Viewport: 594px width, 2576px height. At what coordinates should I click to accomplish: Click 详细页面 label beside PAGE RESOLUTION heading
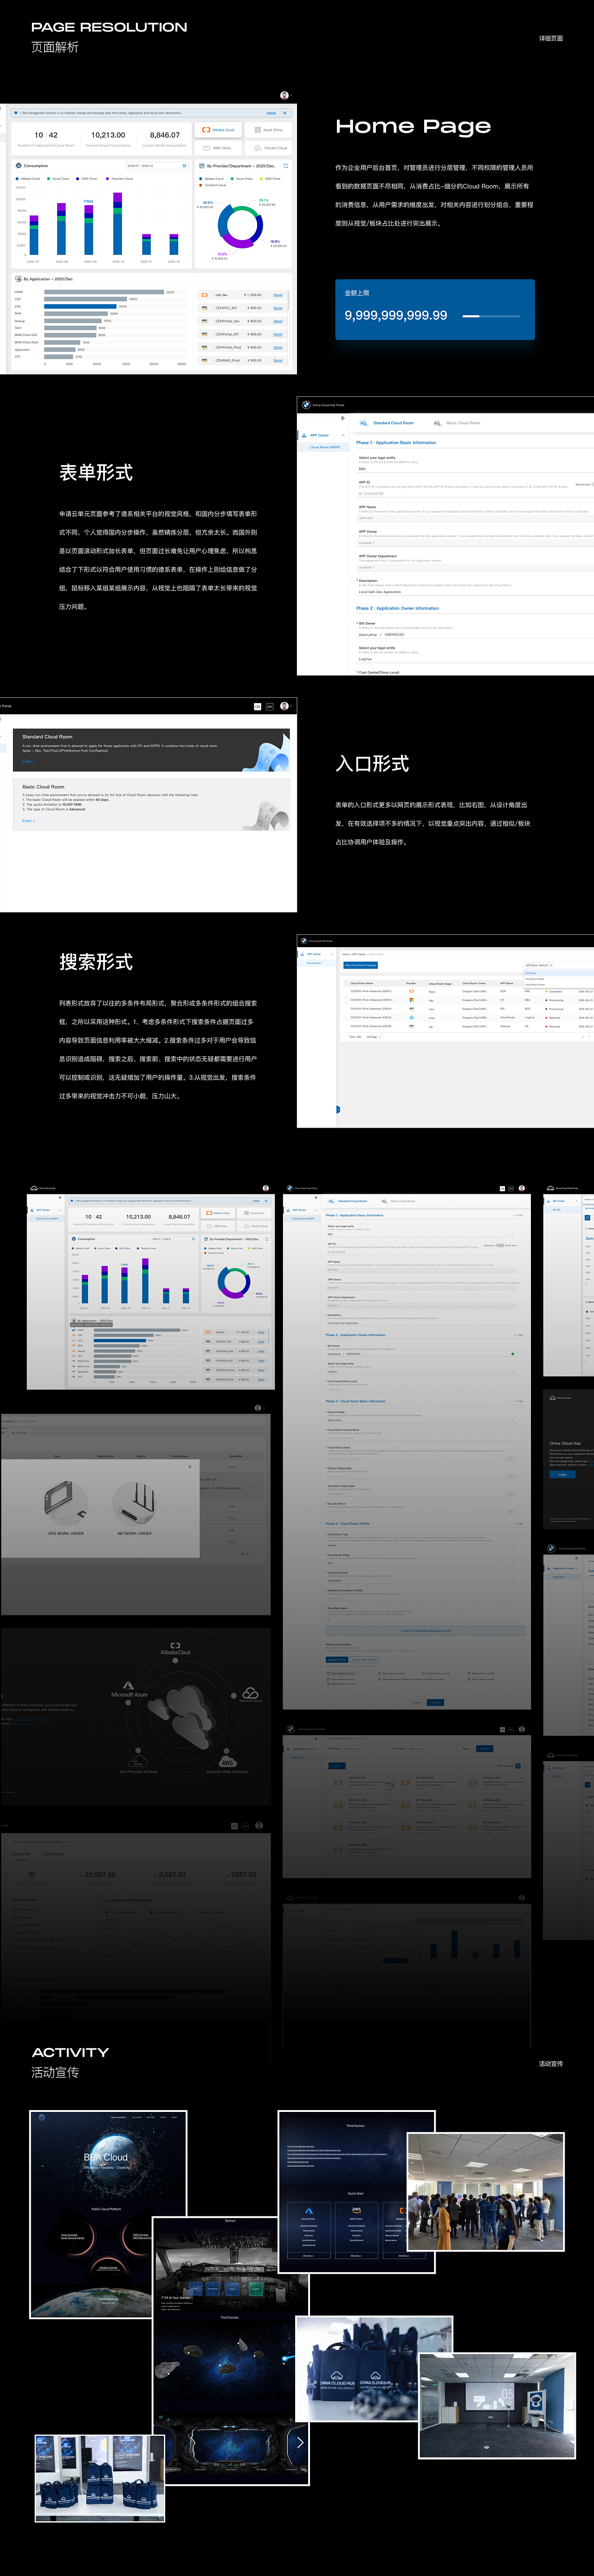[x=551, y=38]
